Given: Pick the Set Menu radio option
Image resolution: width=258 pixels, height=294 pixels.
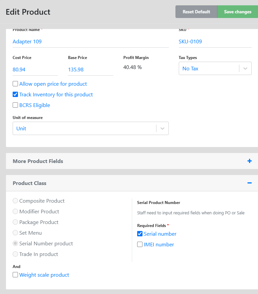Looking at the screenshot, I should 15,233.
